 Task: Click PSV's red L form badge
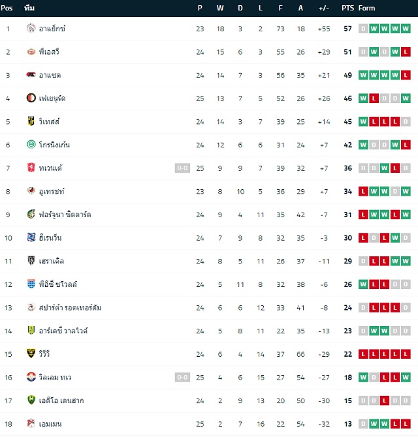406,52
